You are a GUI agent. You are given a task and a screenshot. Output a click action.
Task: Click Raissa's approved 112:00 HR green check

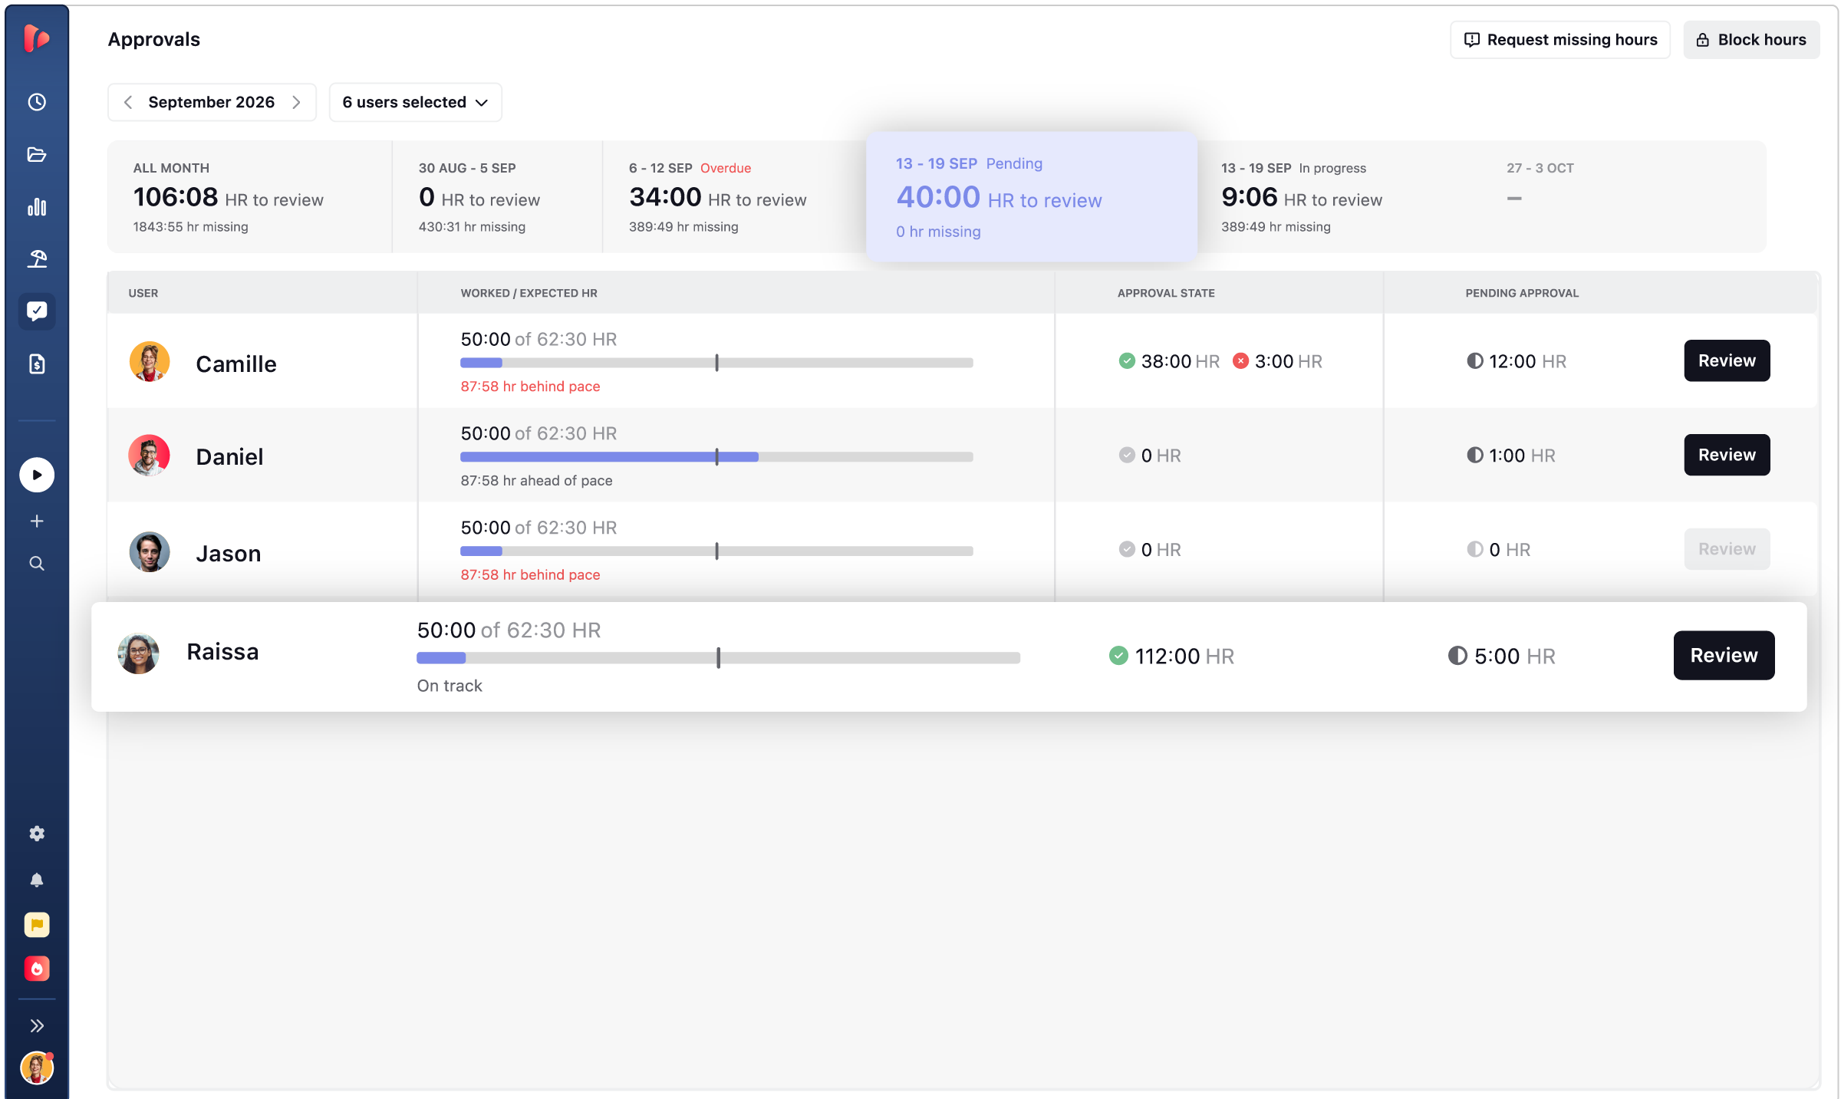pyautogui.click(x=1118, y=656)
